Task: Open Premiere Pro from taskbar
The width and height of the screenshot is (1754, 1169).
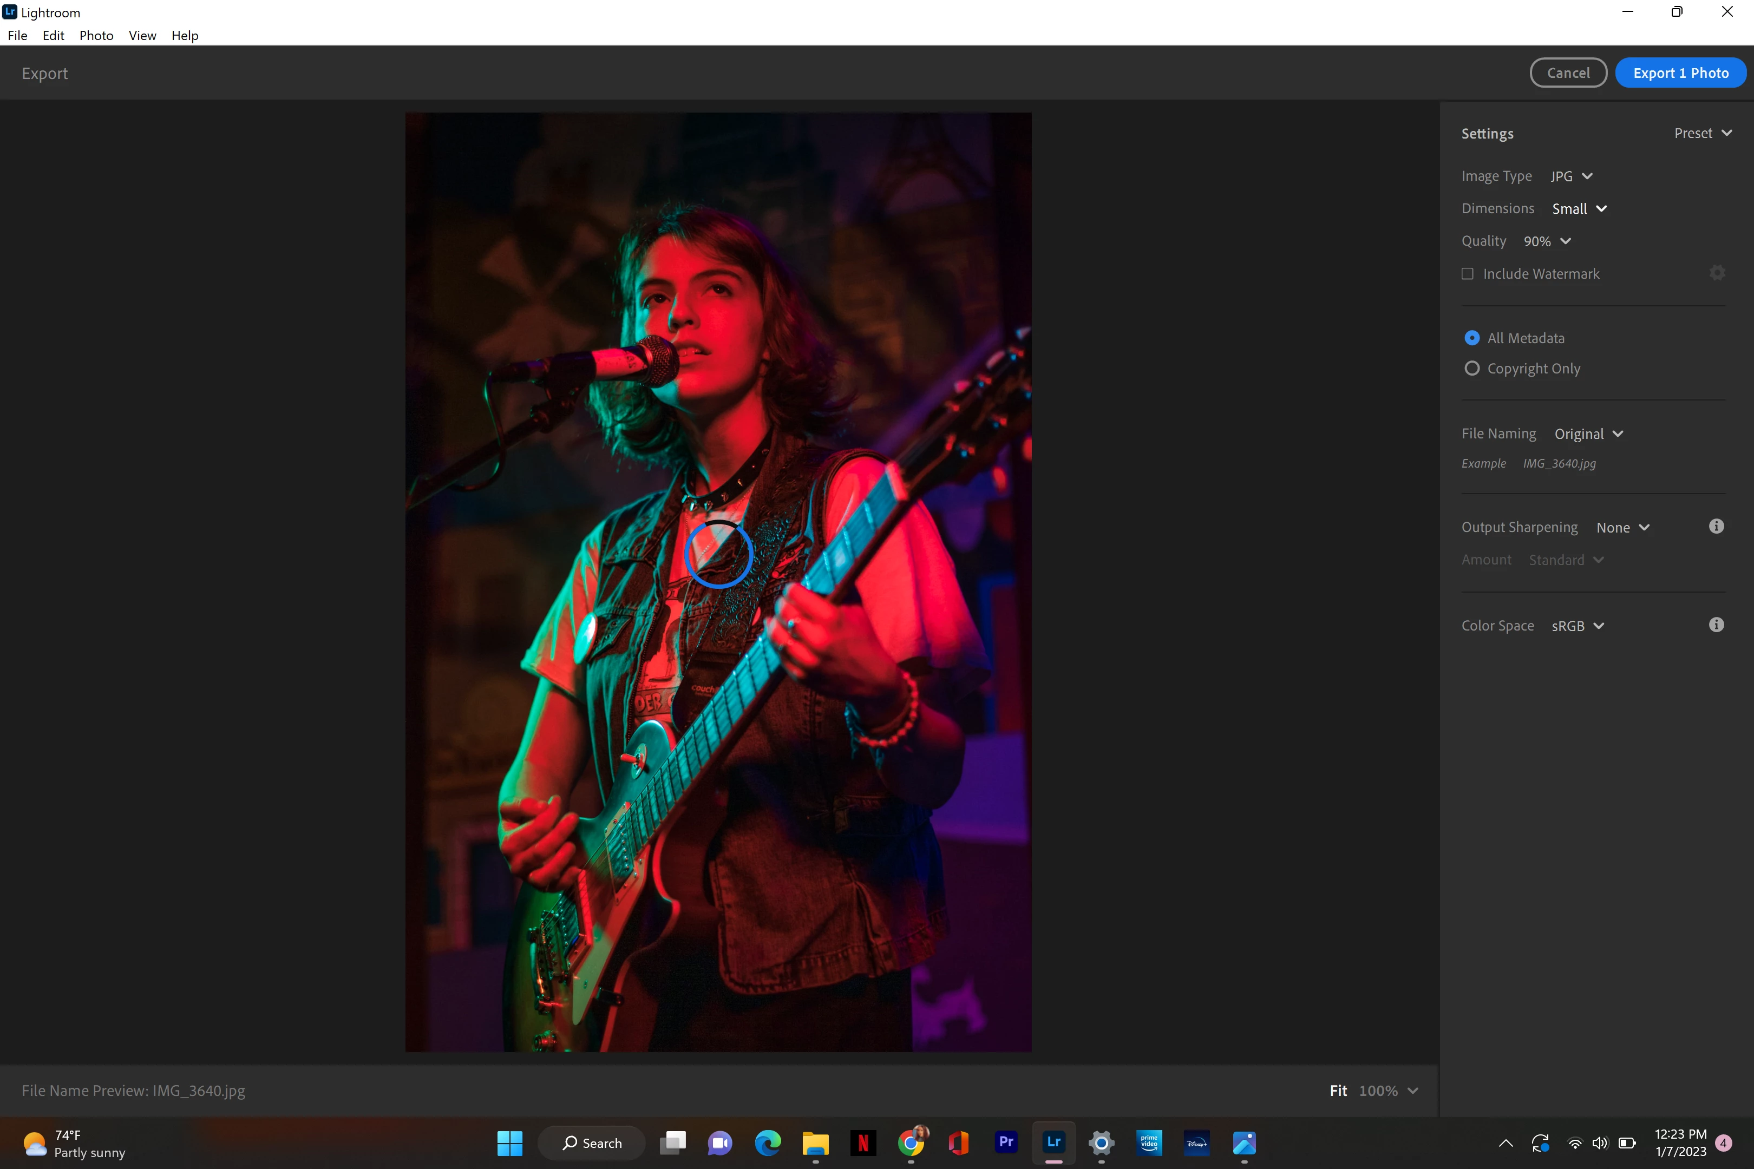Action: [1005, 1142]
